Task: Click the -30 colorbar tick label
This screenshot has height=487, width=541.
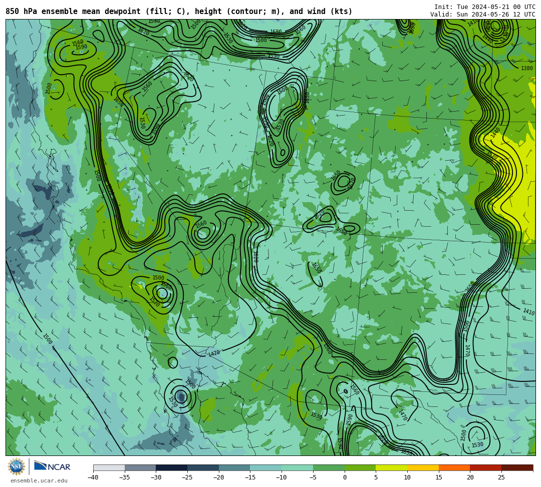Action: pyautogui.click(x=156, y=477)
